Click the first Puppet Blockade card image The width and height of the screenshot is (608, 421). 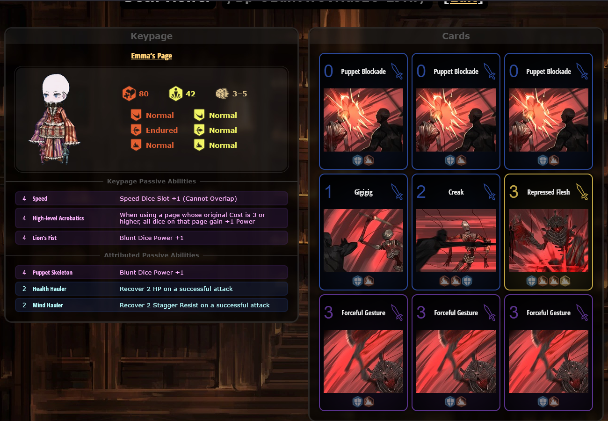tap(363, 120)
